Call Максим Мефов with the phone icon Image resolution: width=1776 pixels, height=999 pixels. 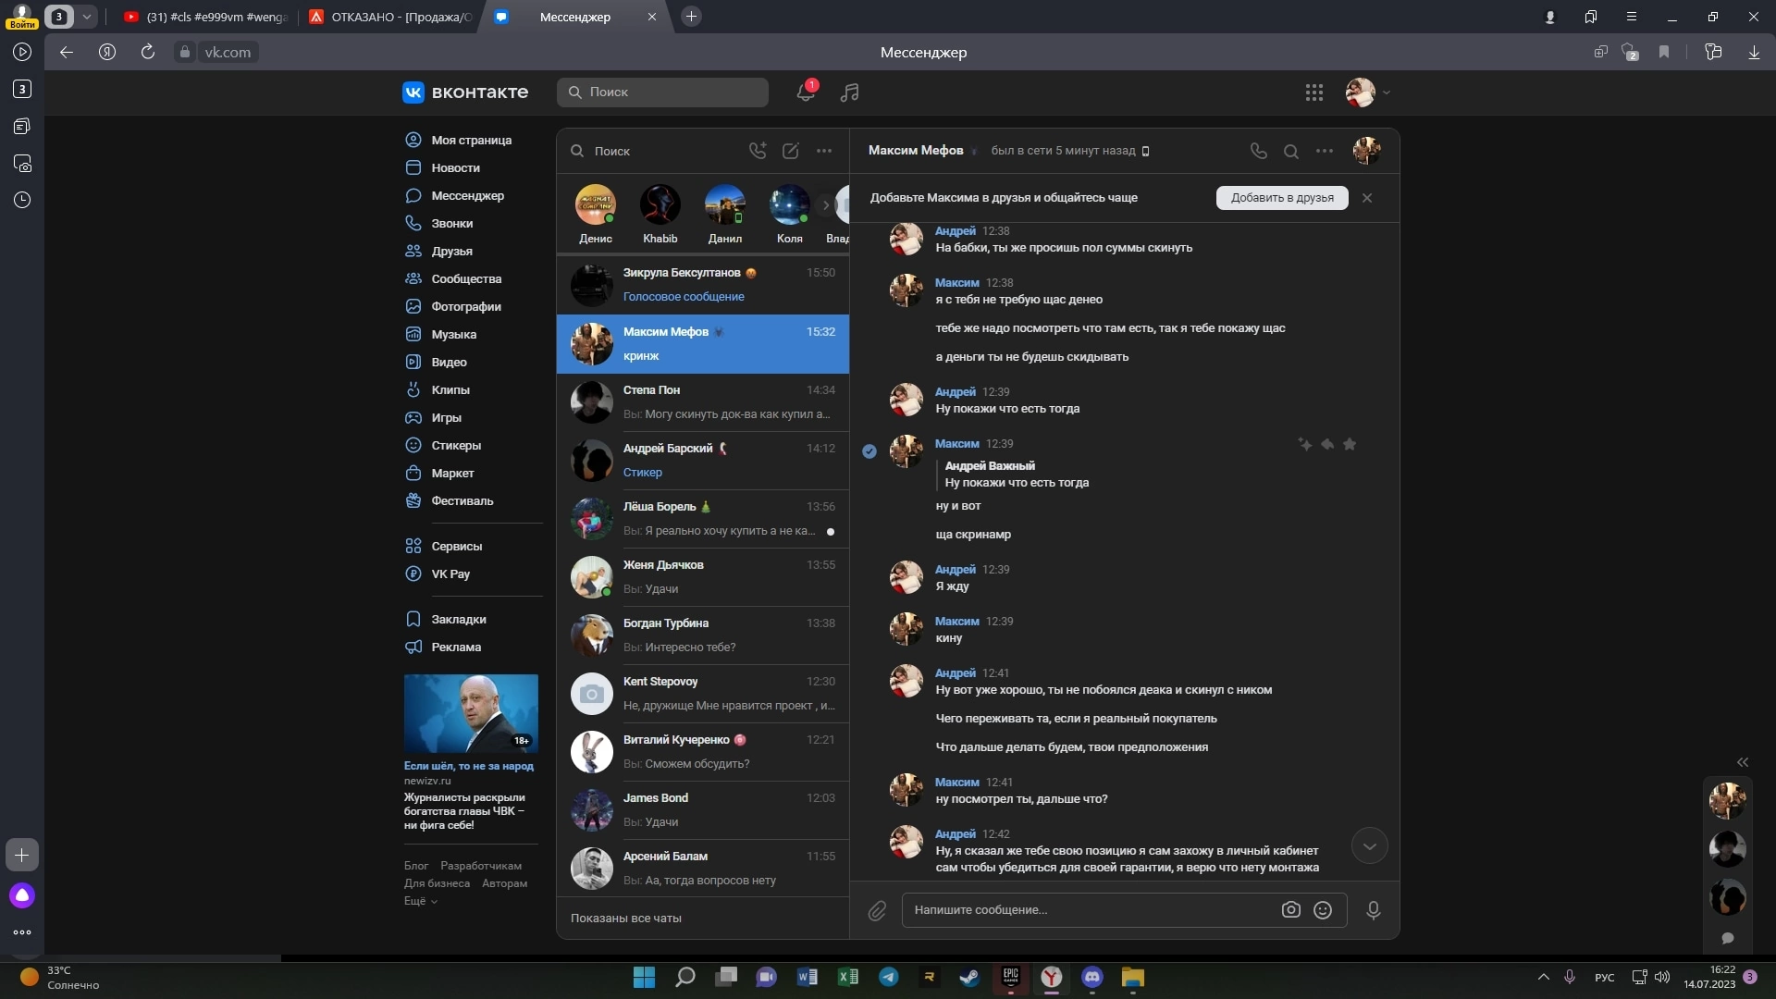point(1258,151)
